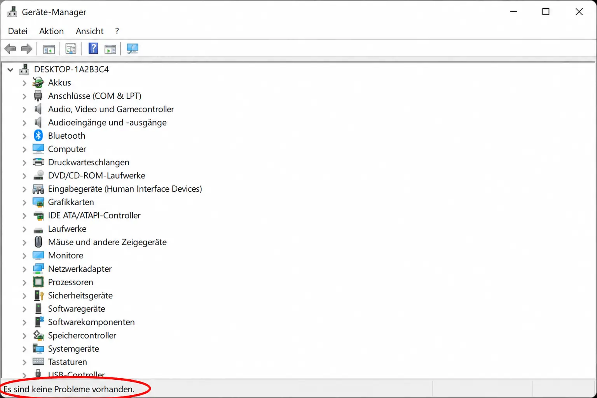Click the Audio, Video und Gamecontroller speaker icon
This screenshot has width=597, height=398.
pos(38,109)
